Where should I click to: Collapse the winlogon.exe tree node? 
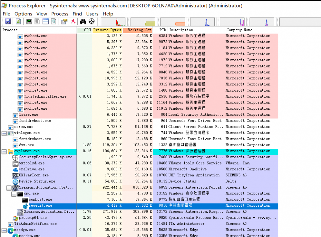4,133
